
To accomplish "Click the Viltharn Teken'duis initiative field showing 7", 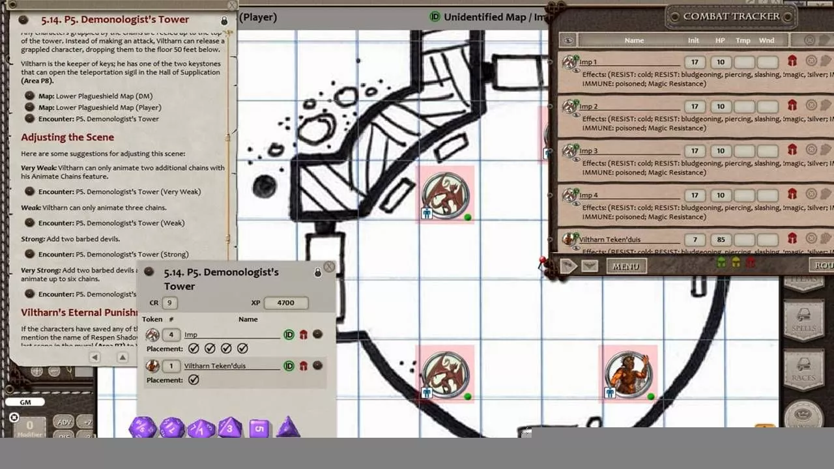I will (x=695, y=239).
